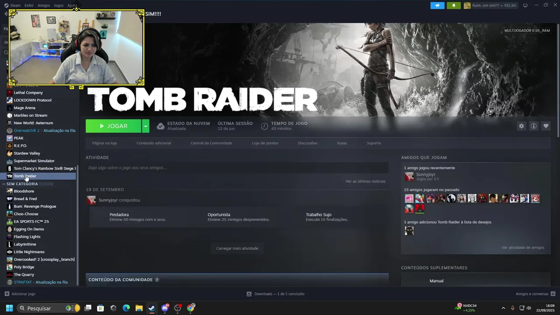Select Lethal Company in library list
Viewport: 560px width, 315px height.
(28, 93)
